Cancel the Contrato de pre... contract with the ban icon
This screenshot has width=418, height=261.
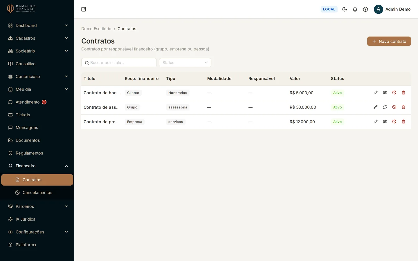point(394,122)
